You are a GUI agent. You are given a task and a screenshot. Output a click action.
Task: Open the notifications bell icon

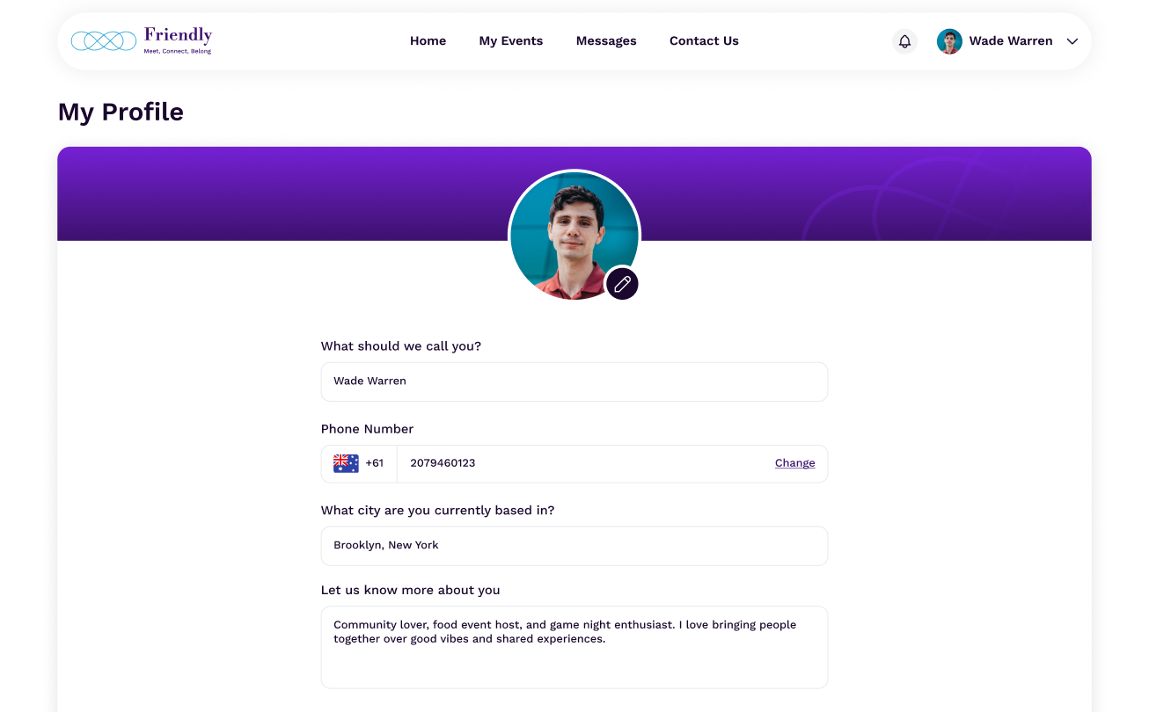click(x=904, y=41)
